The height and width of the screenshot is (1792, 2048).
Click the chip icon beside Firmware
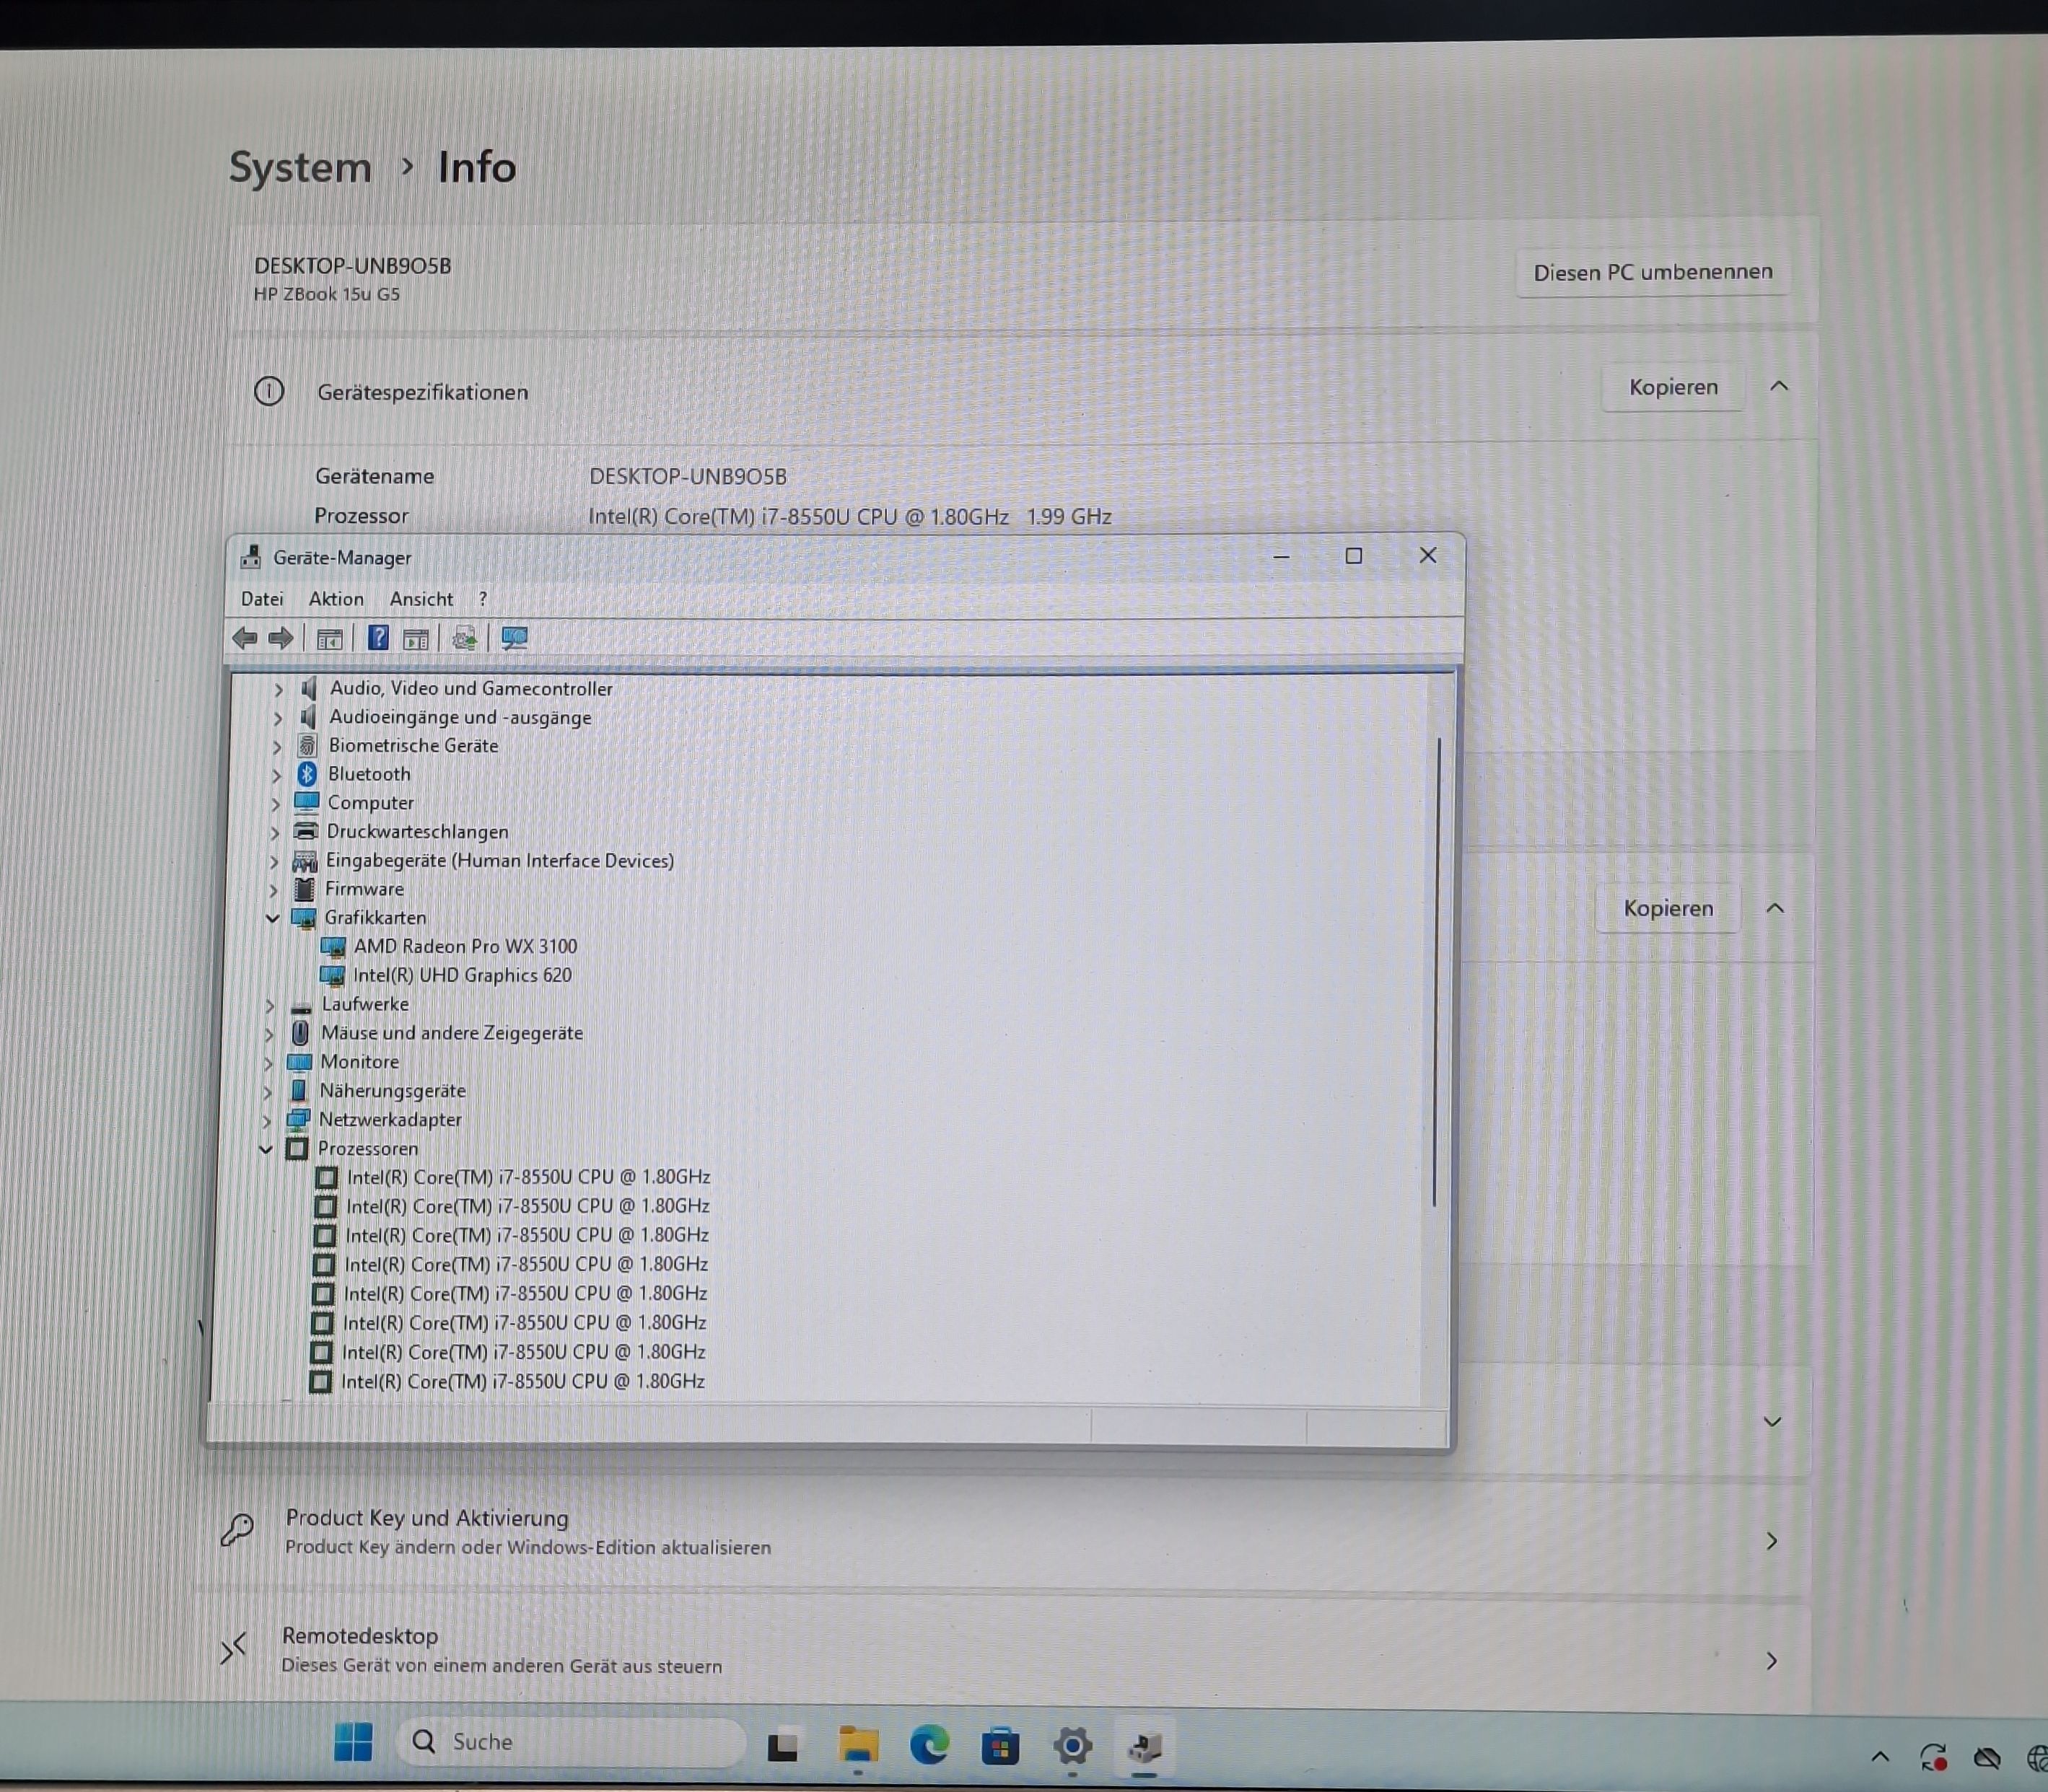pos(304,889)
